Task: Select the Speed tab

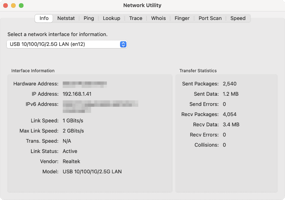Action: pos(238,18)
